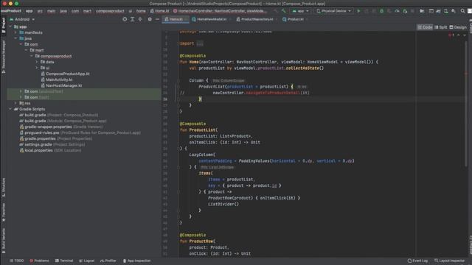Open ComposeProductApp.kt in tree
Screen dimensions: 472x265
66,74
